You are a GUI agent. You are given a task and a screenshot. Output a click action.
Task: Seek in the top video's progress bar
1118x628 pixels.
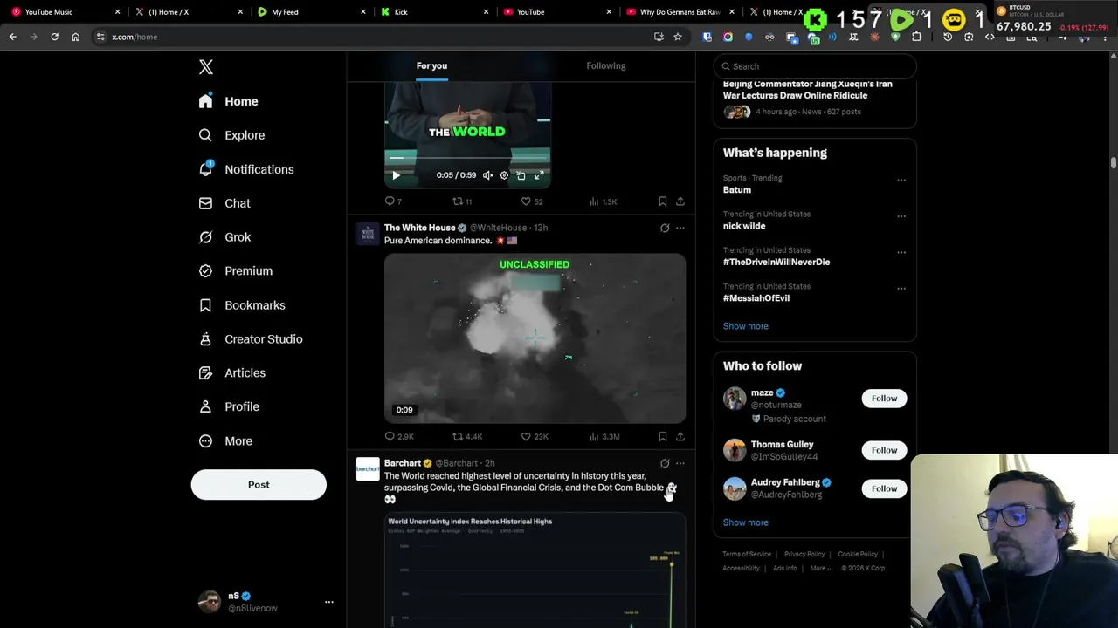point(467,159)
